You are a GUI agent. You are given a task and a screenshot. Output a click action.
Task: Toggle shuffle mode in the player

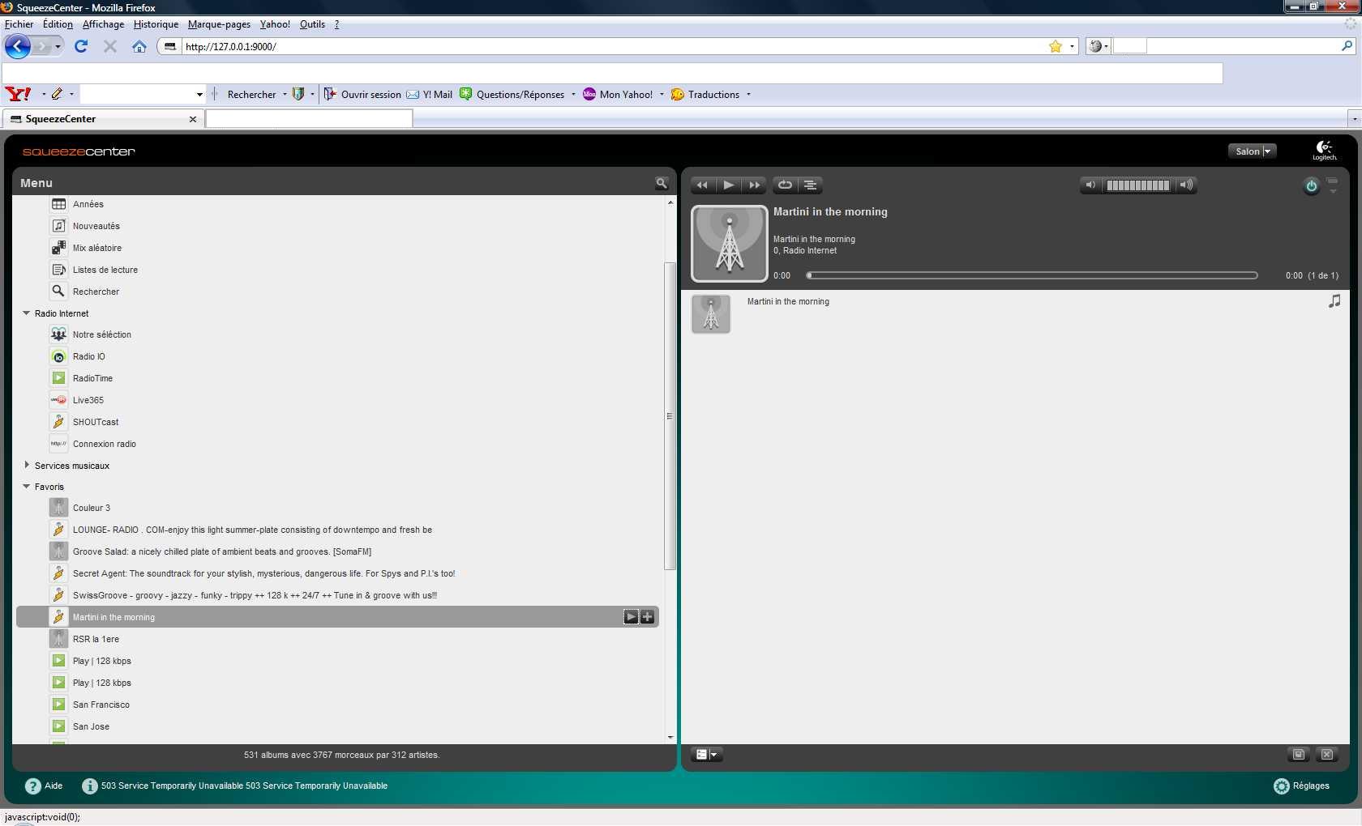pyautogui.click(x=810, y=185)
